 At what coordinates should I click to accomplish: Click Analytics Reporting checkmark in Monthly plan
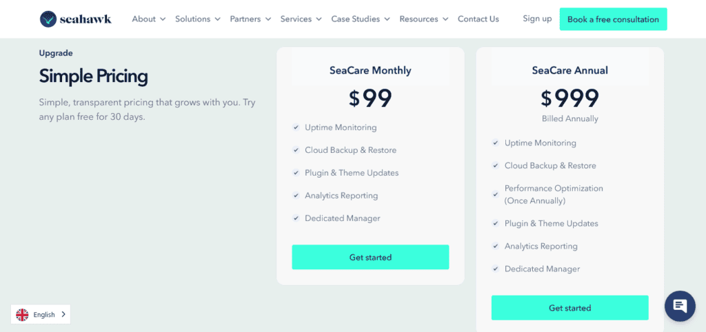(x=296, y=196)
